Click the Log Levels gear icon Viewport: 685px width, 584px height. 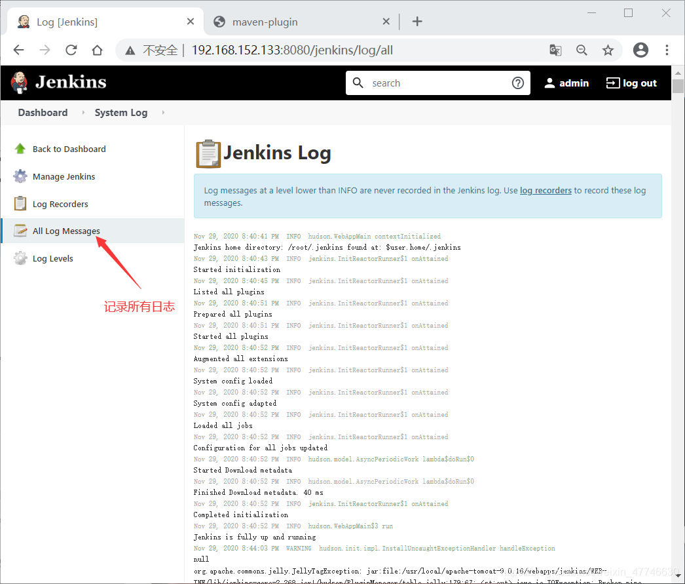pyautogui.click(x=20, y=258)
